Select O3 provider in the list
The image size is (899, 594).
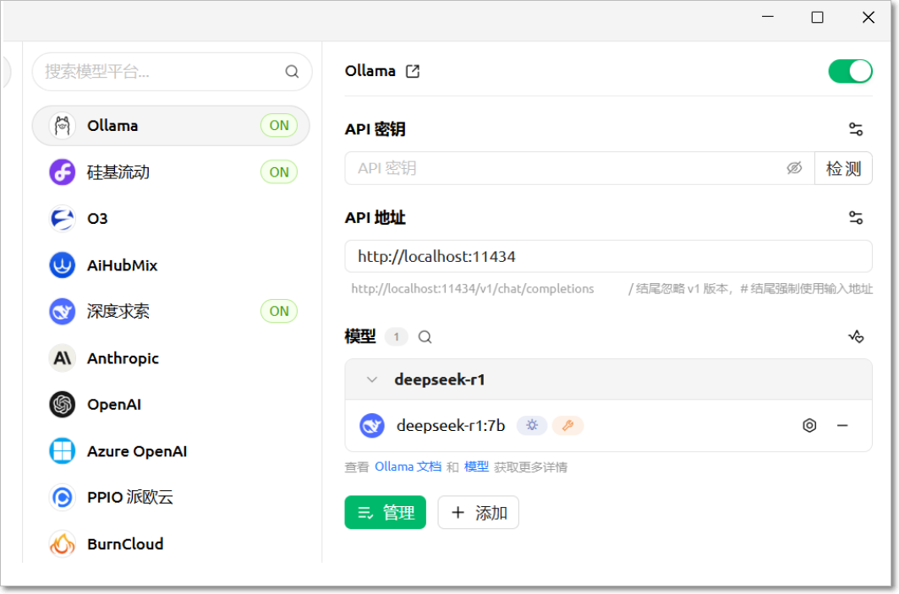coord(171,218)
